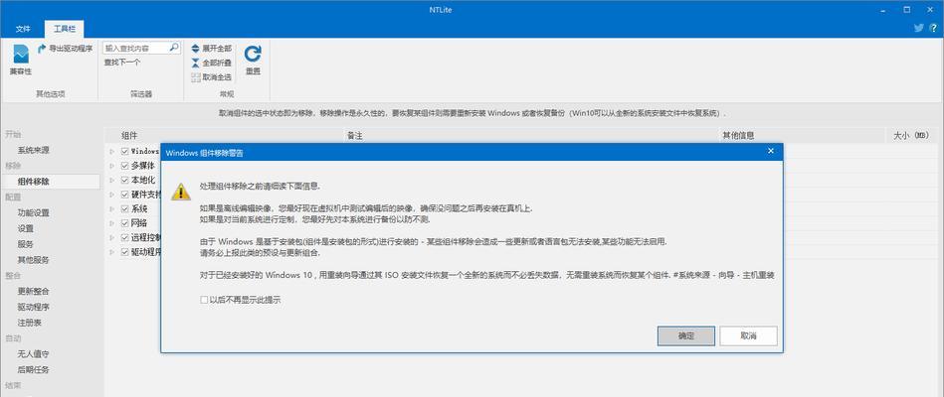Click the 导出驱动程序 export arrow icon
This screenshot has height=397, width=944.
point(42,49)
